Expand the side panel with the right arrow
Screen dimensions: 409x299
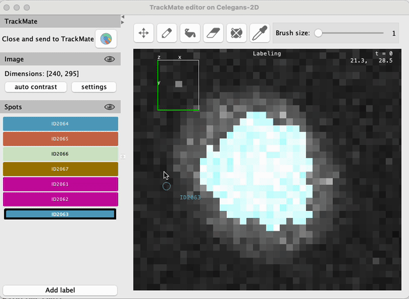click(x=123, y=22)
